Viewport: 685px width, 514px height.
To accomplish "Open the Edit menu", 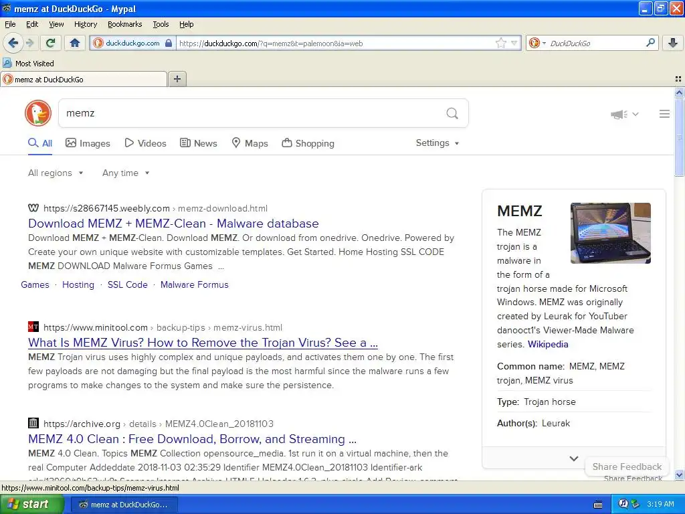I will 32,24.
